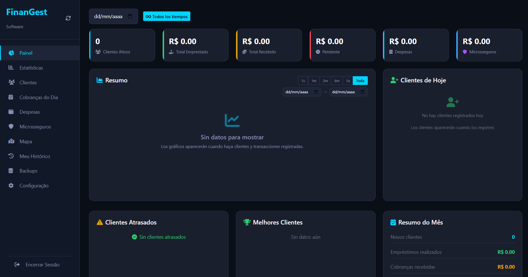The image size is (528, 277).
Task: Click the Despesas receipt icon in card
Action: pyautogui.click(x=391, y=52)
